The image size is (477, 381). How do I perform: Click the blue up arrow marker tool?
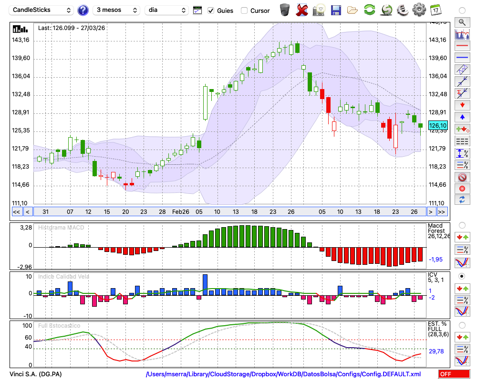tap(462, 117)
